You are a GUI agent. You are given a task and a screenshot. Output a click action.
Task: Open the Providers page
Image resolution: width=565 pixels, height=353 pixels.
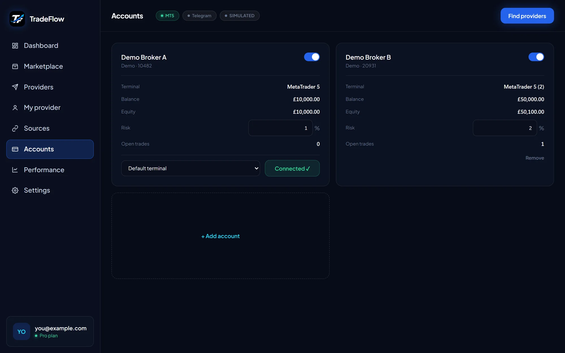point(50,87)
